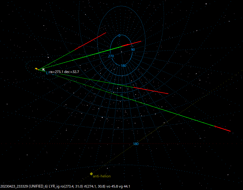Click the (UNIFIED_6) text in the status line
The image size is (243, 190).
pyautogui.click(x=38, y=186)
